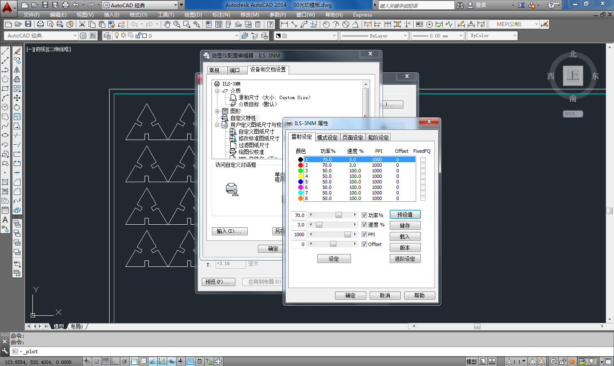Viewport: 614px width, 366px height.
Task: Click the PPI slider thumb
Action: point(348,234)
